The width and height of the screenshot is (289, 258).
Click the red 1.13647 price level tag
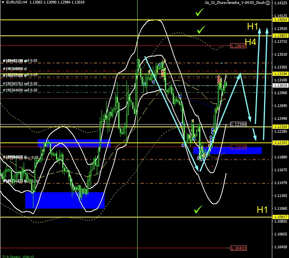(238, 46)
